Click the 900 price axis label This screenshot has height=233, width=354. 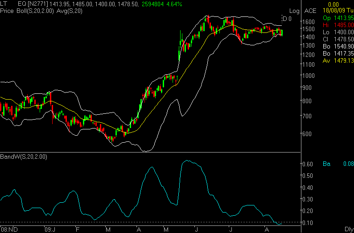click(308, 88)
